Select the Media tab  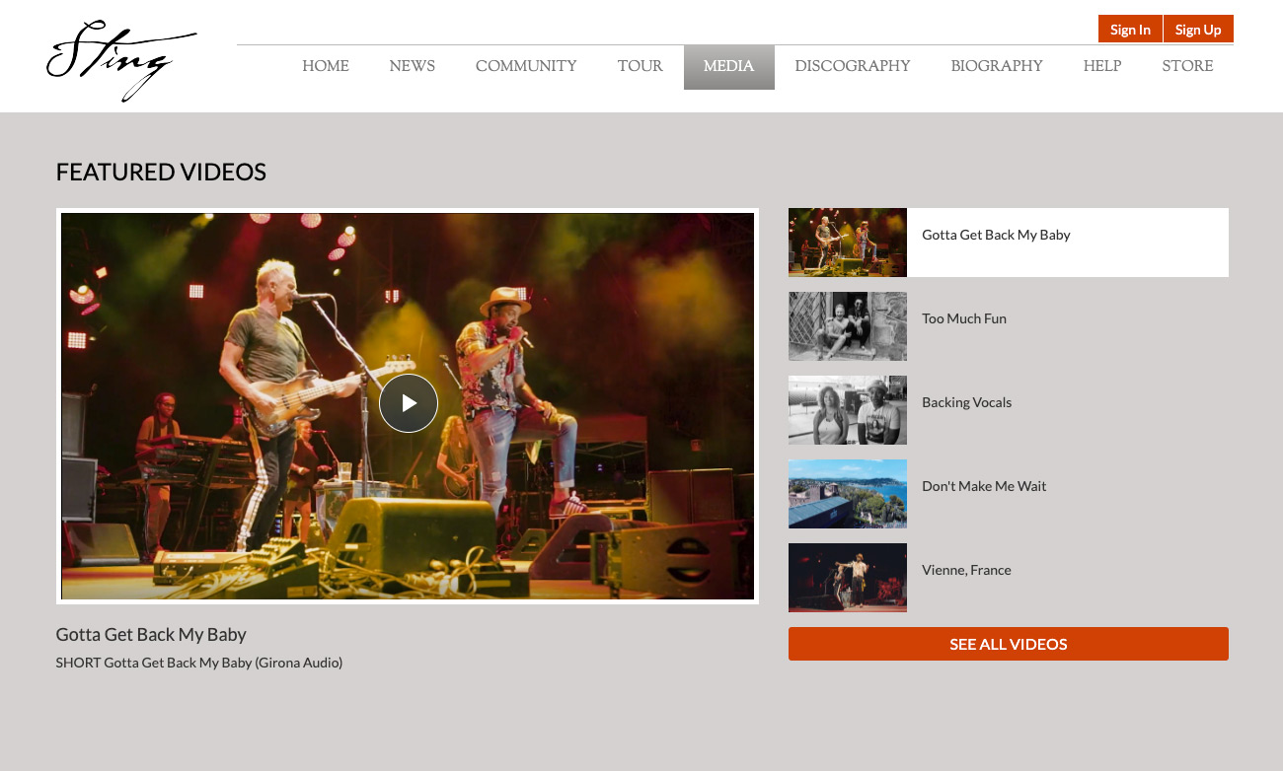tap(728, 67)
